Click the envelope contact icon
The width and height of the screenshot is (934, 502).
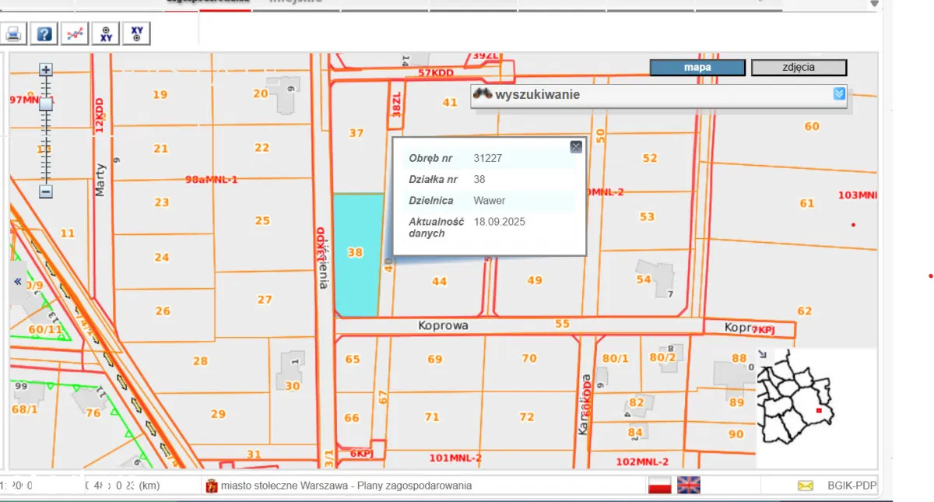805,486
